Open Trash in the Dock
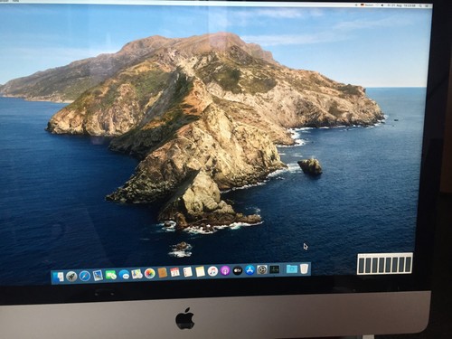This screenshot has height=339, width=452. point(305,268)
